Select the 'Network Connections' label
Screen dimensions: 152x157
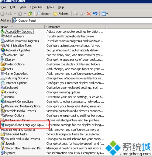click(x=19, y=102)
